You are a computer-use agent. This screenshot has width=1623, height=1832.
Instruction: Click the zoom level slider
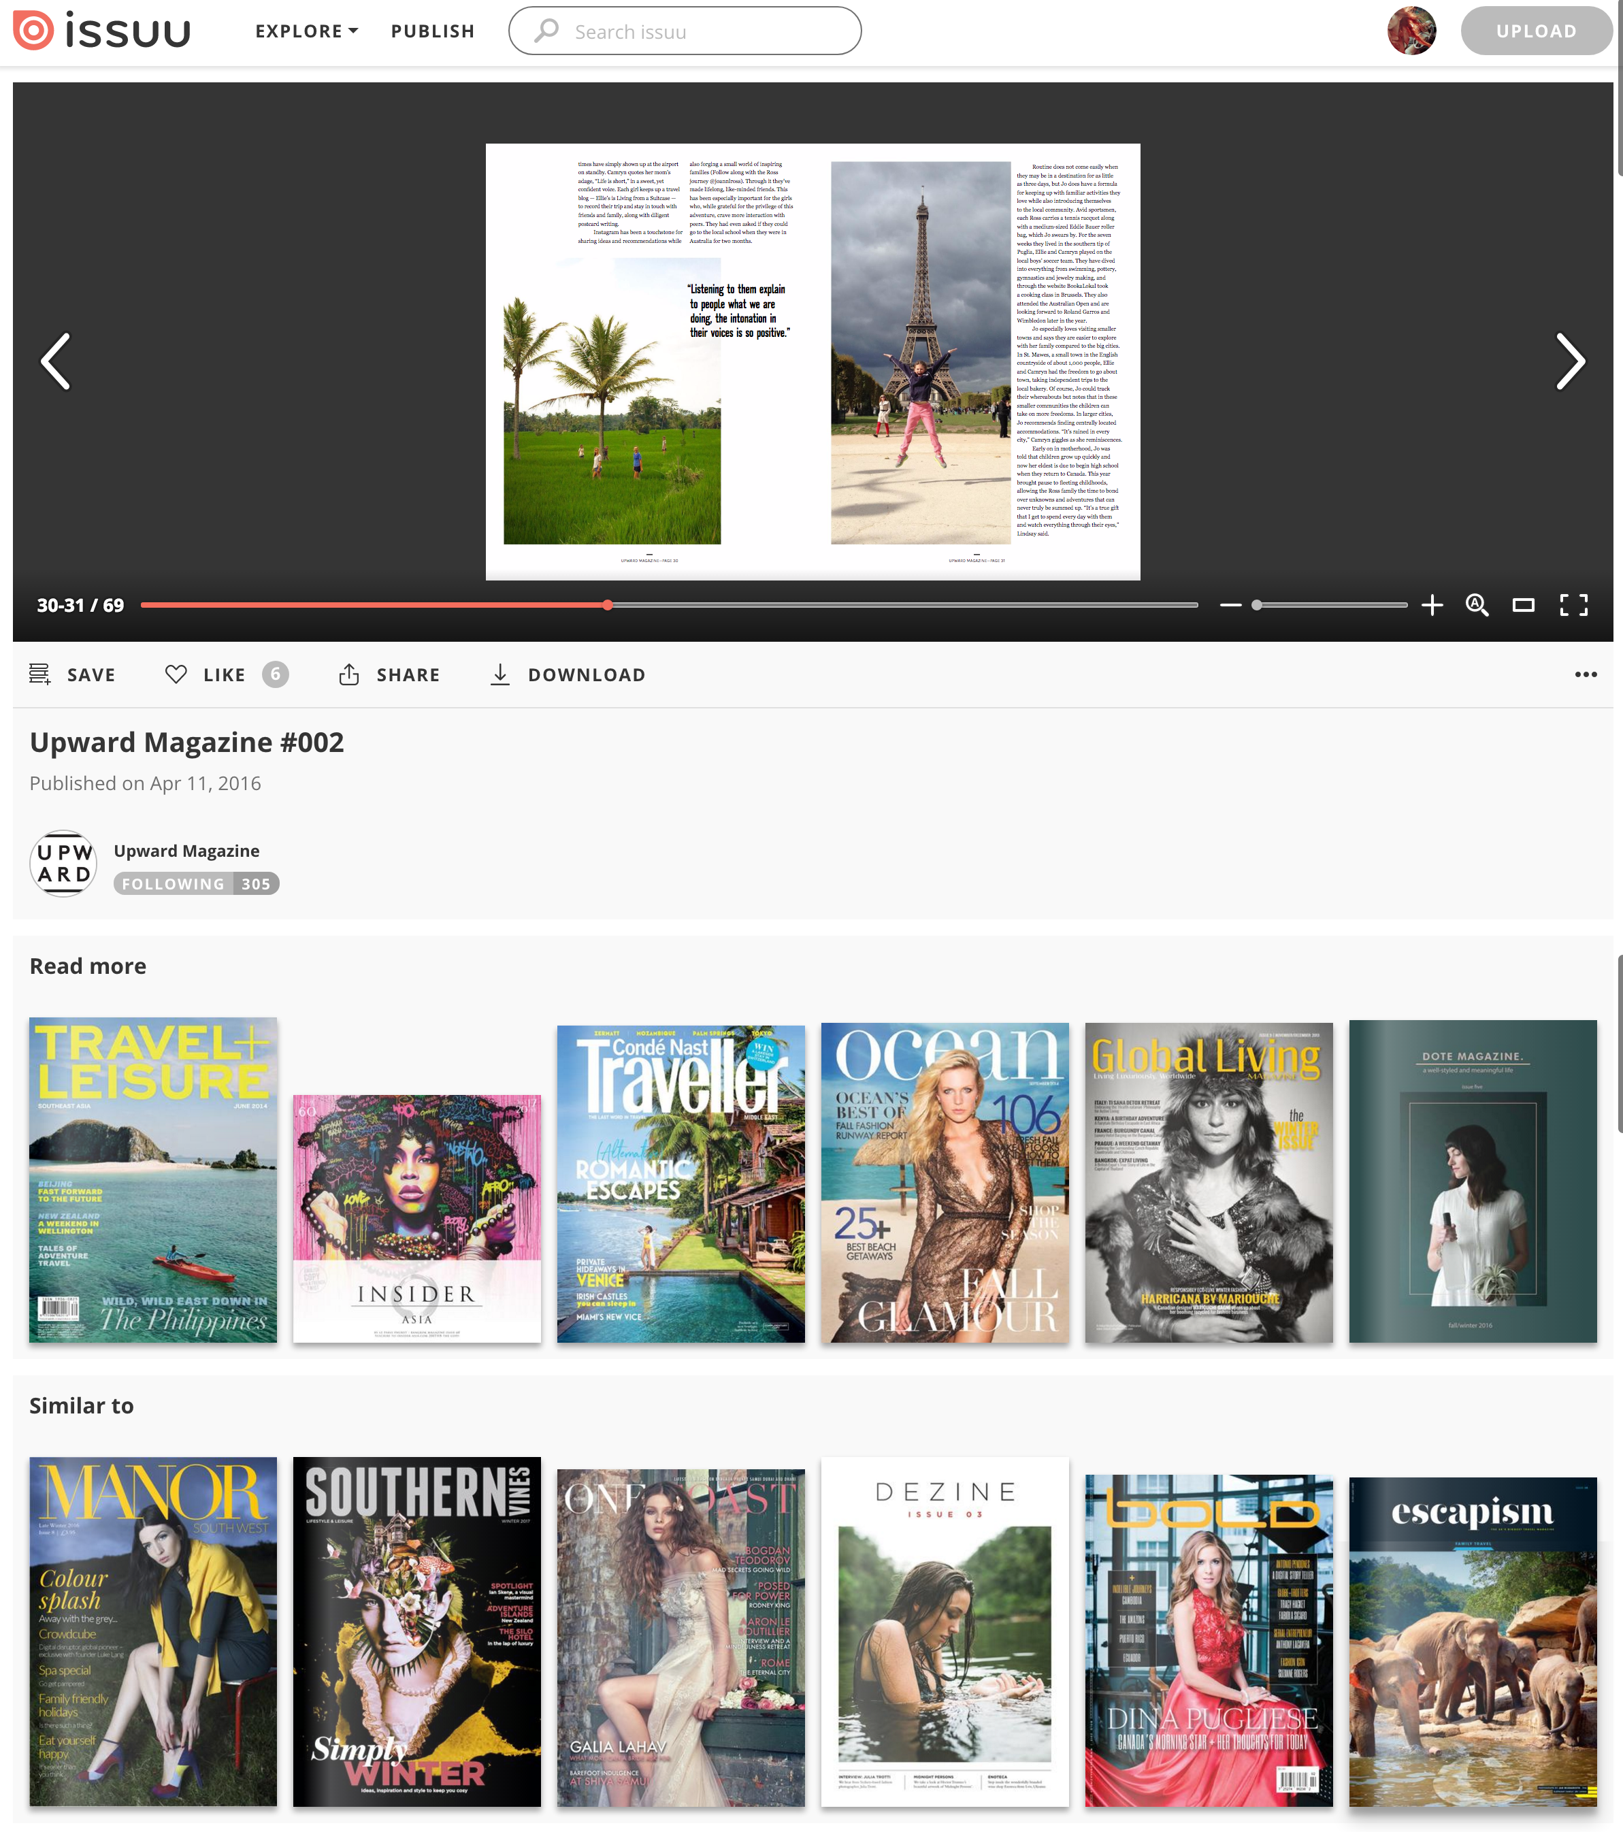pos(1331,605)
